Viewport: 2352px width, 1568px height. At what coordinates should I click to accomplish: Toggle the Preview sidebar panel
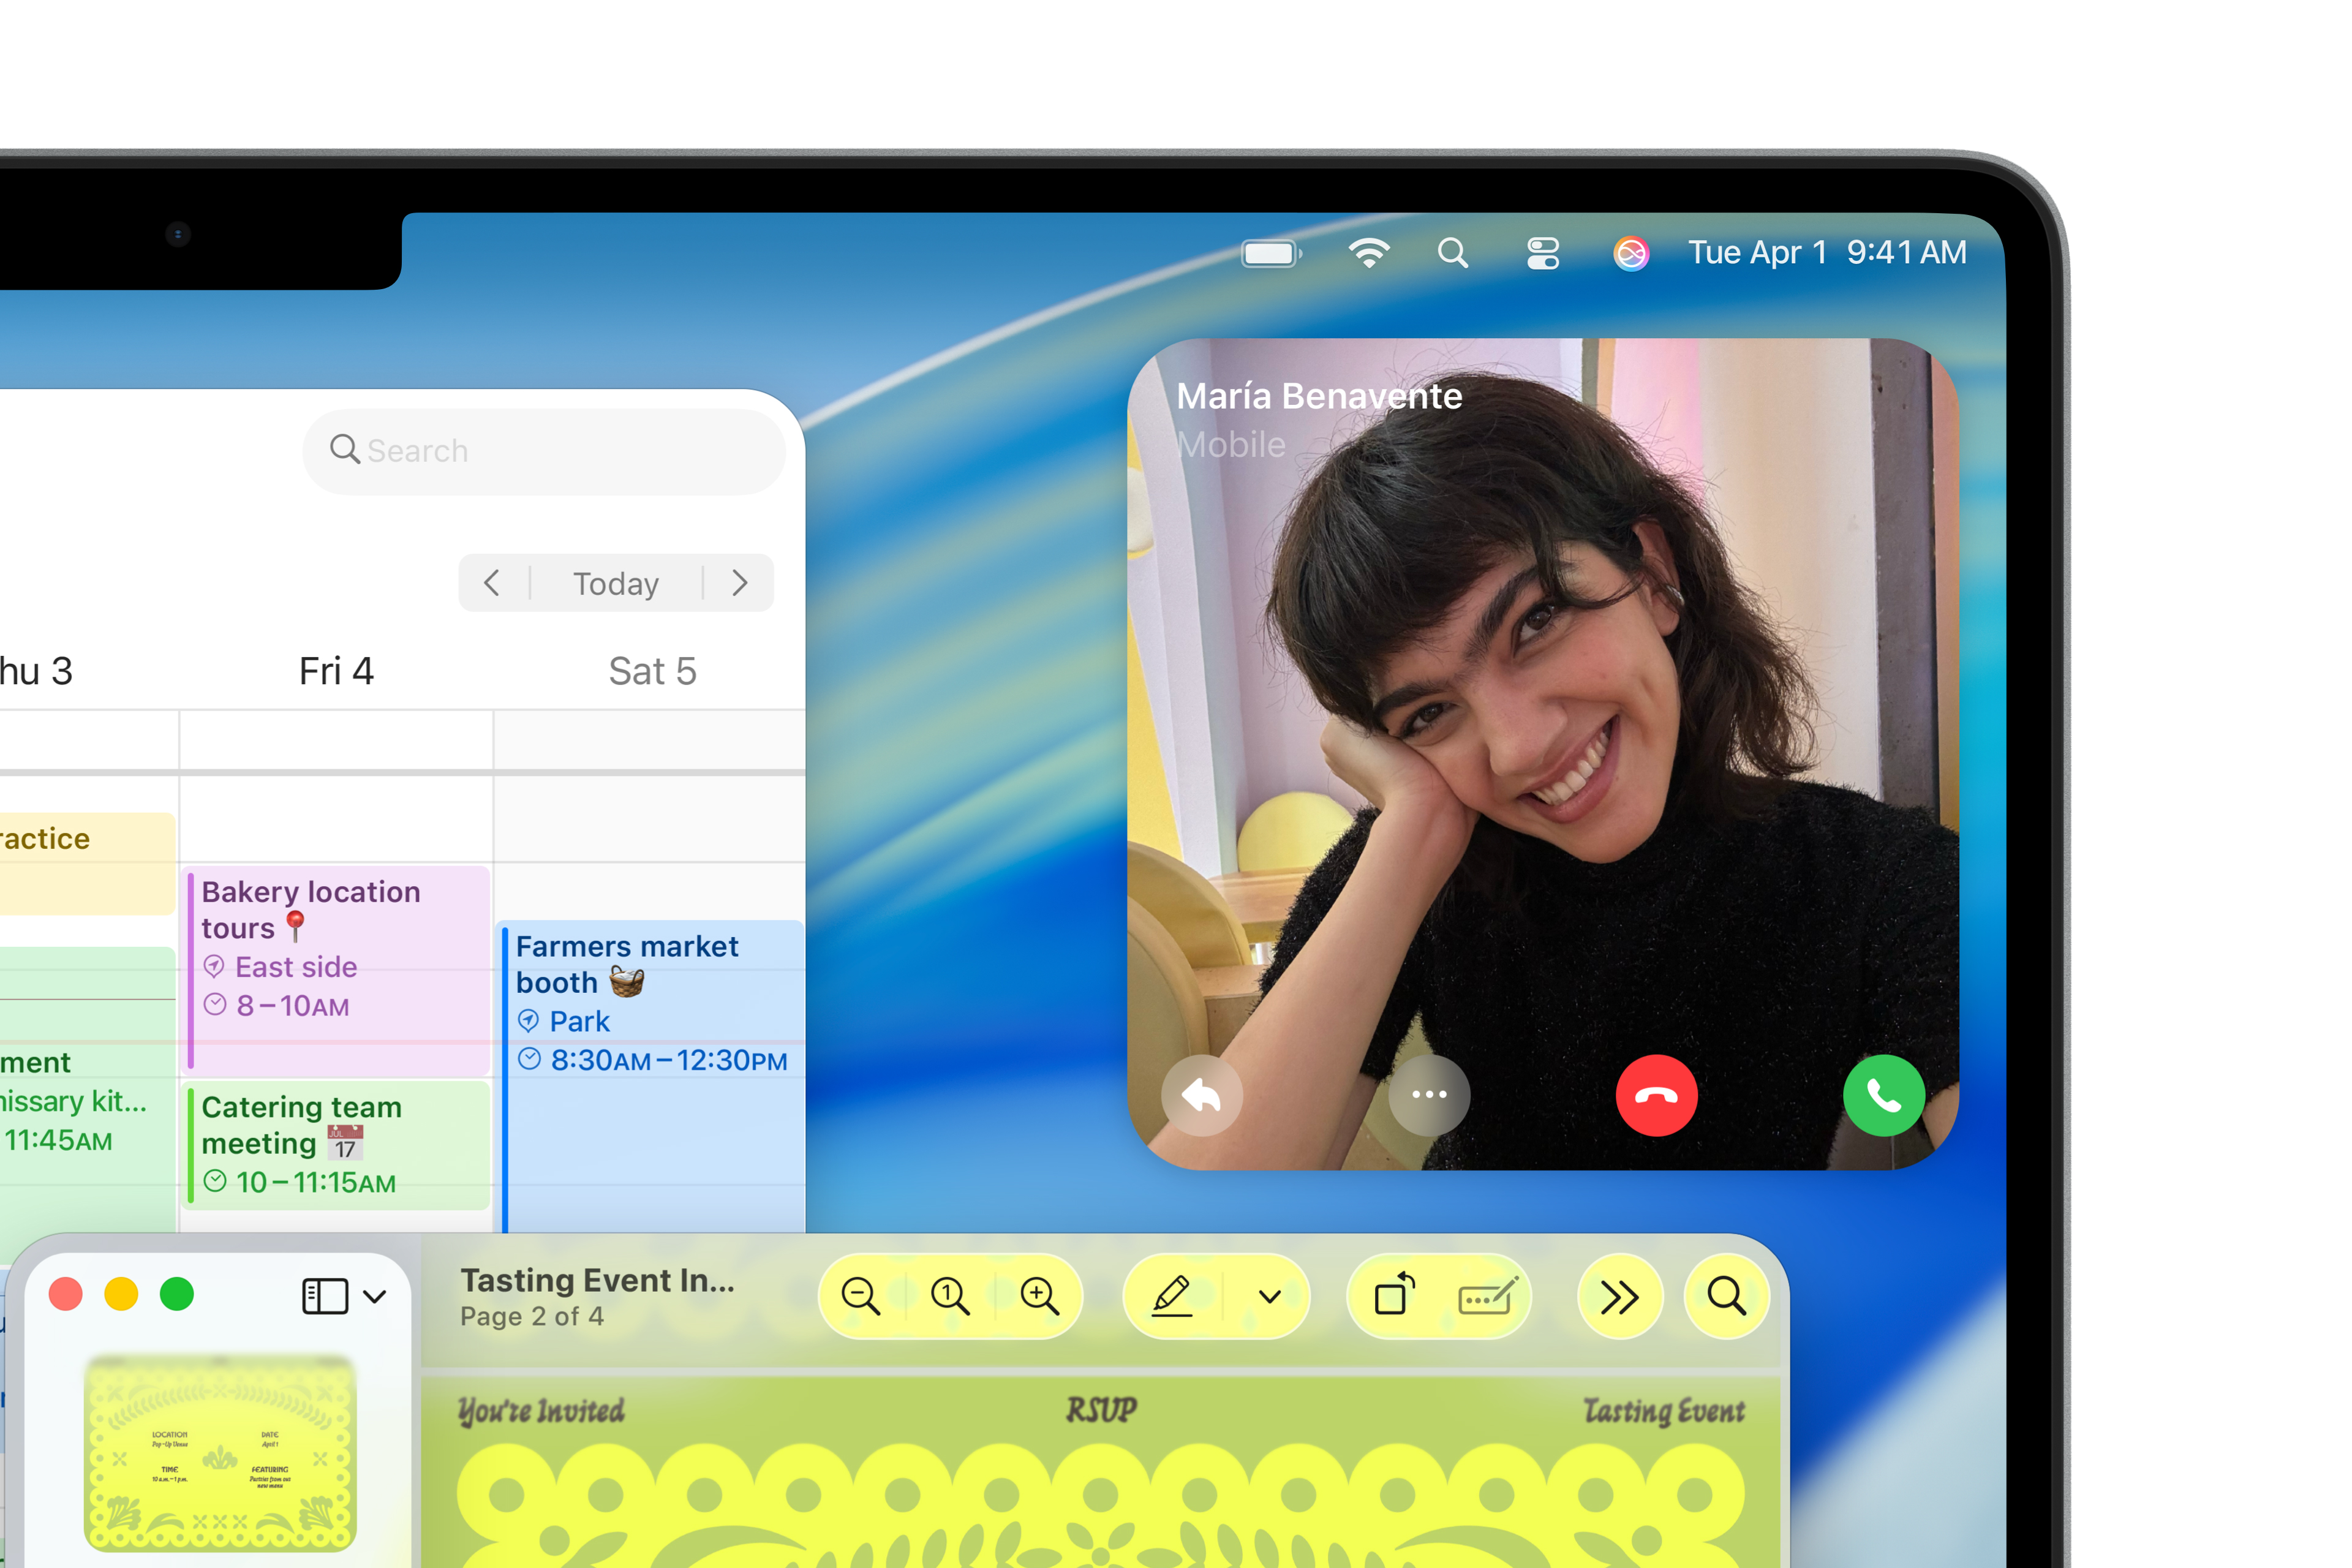[325, 1297]
